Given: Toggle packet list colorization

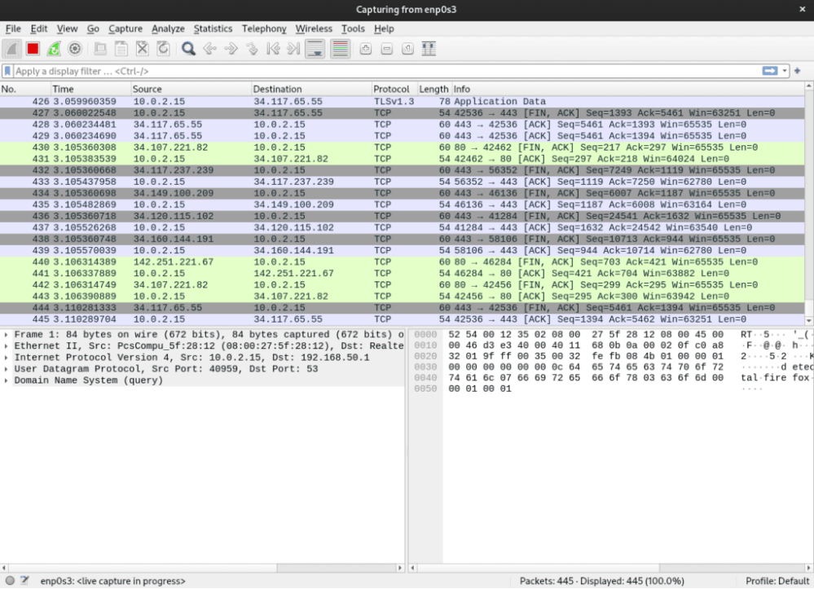Looking at the screenshot, I should pos(341,49).
